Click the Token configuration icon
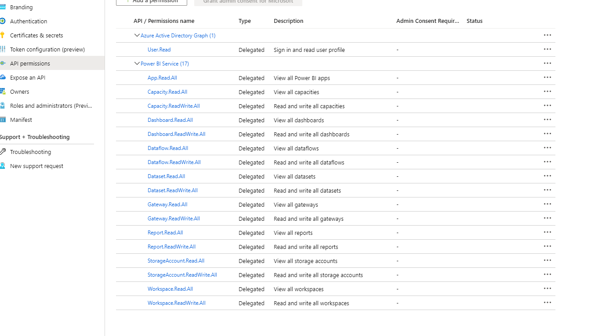 click(3, 49)
